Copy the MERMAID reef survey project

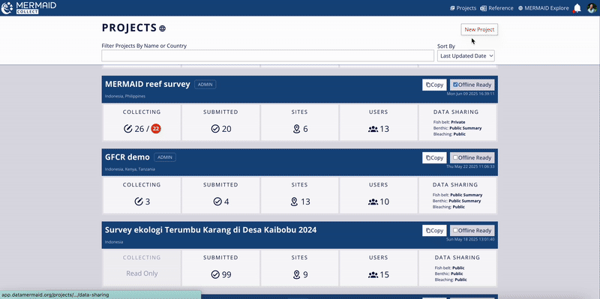coord(434,85)
